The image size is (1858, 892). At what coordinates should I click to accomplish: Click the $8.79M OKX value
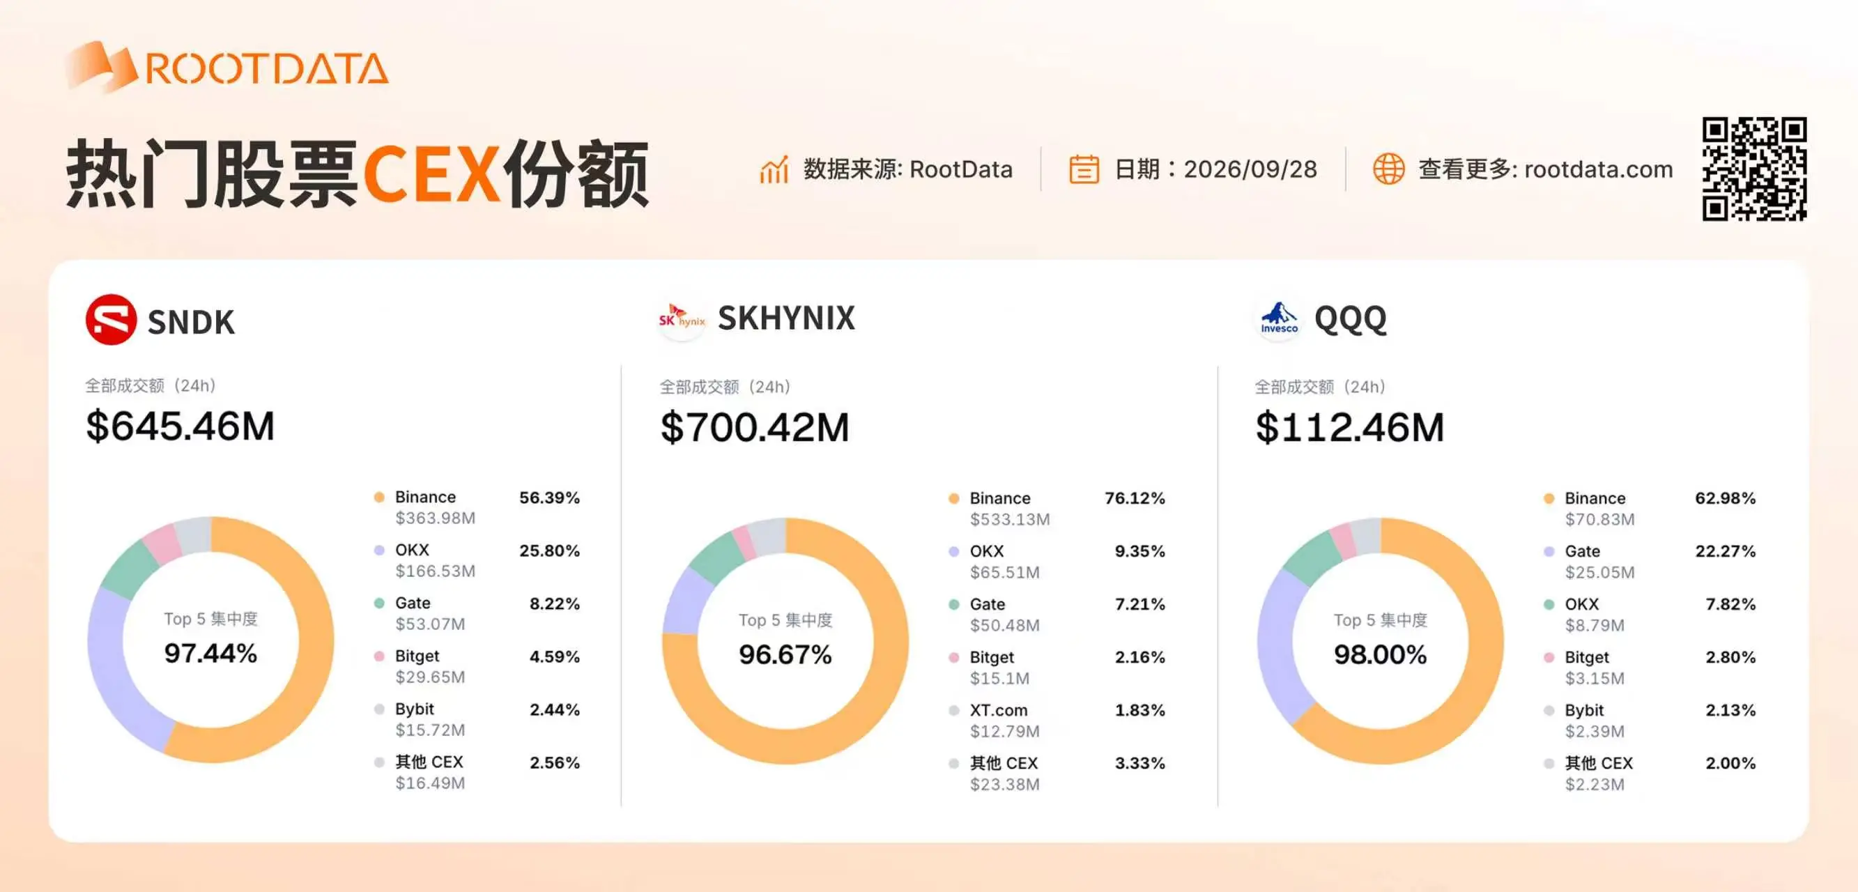click(x=1595, y=625)
